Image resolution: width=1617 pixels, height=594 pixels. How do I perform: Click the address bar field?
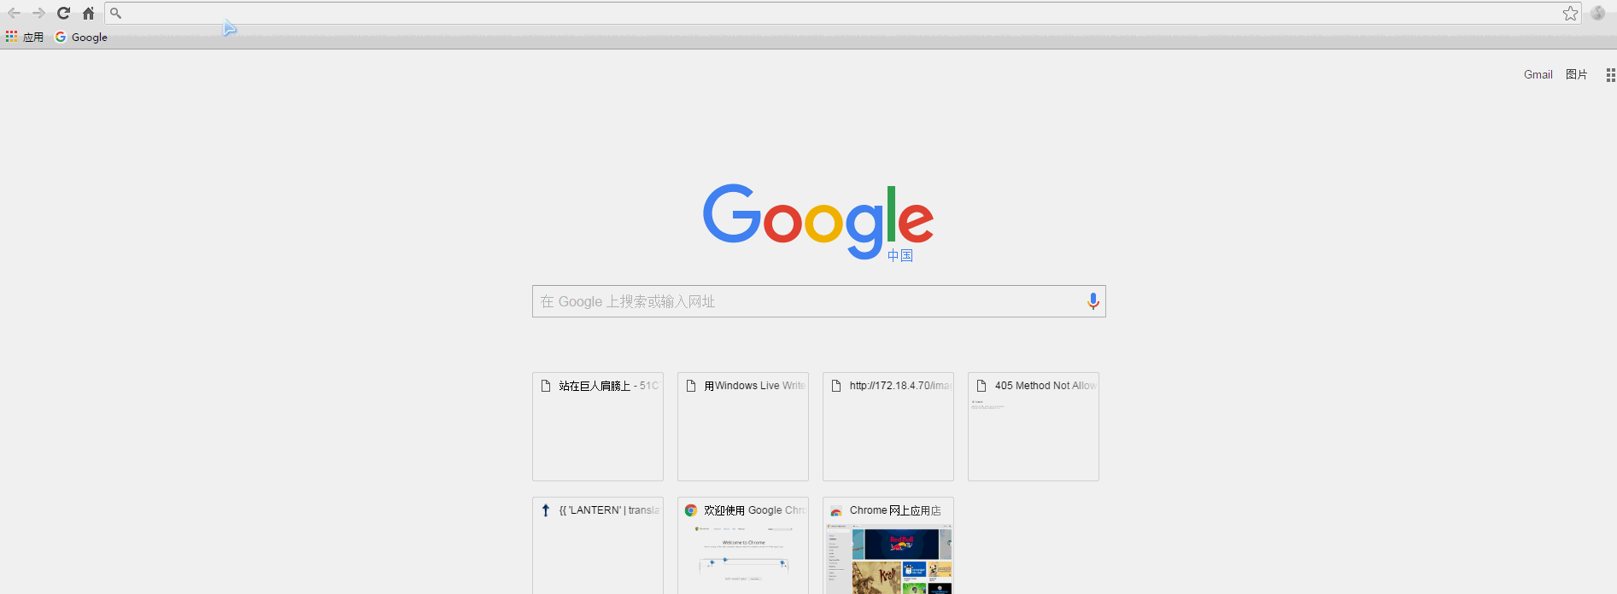[x=841, y=13]
